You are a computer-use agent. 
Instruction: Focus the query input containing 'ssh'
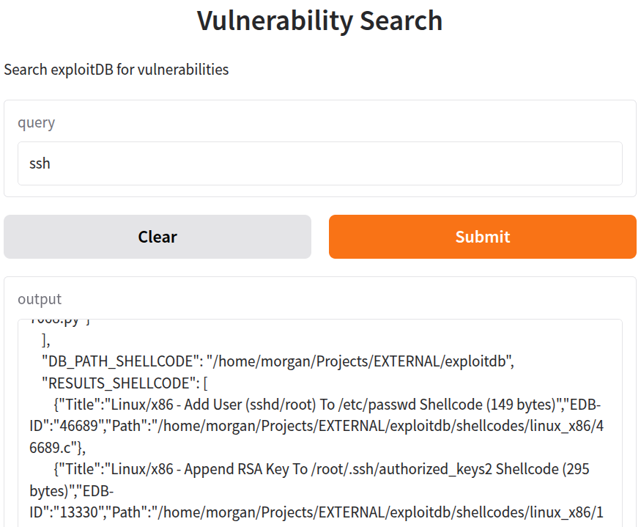319,163
